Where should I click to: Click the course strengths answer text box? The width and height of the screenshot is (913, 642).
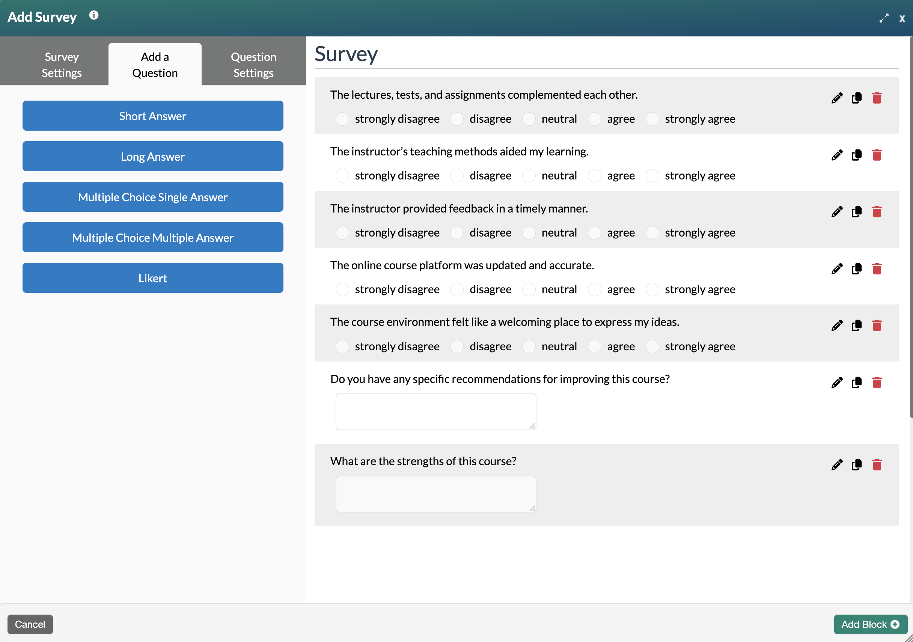coord(436,494)
